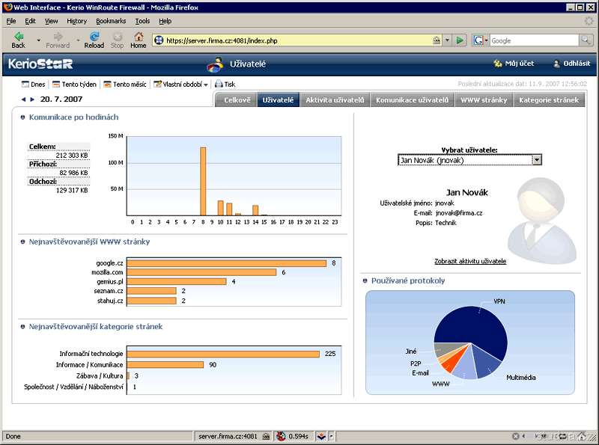This screenshot has height=445, width=599.
Task: Collapse the Používané protokoly section
Action: [x=365, y=280]
